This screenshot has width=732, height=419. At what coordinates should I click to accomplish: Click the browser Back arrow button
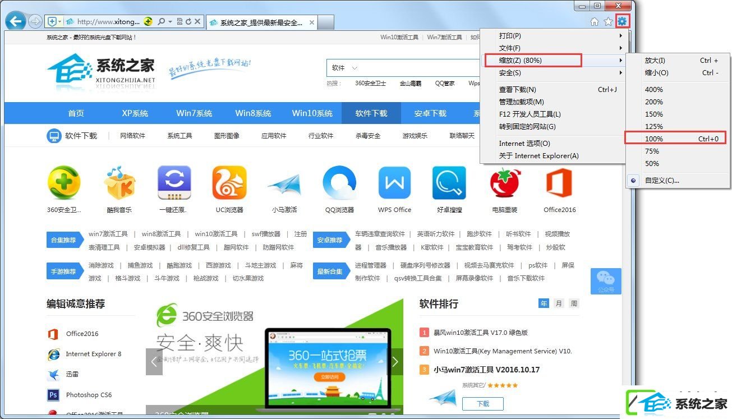pos(15,22)
